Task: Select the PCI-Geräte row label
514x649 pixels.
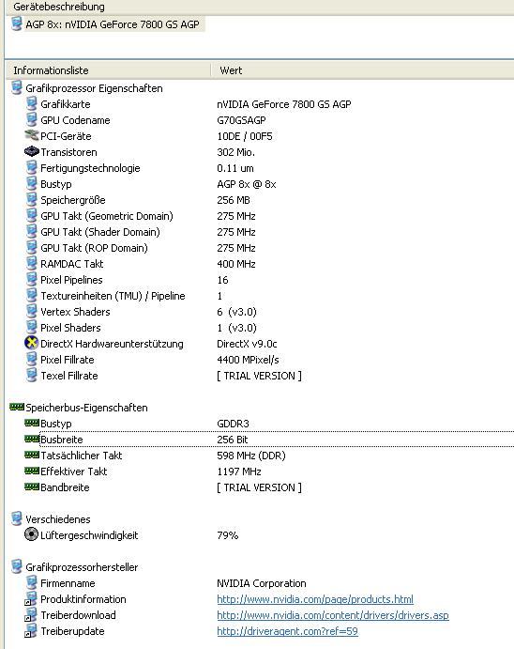Action: [66, 136]
